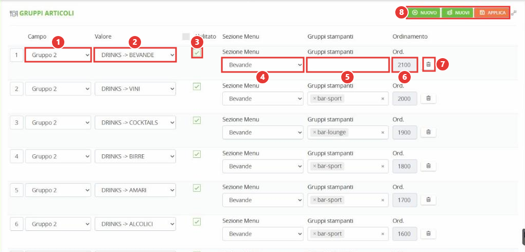The height and width of the screenshot is (252, 525).
Task: Open the Campo dropdown in row 3
Action: [x=58, y=123]
